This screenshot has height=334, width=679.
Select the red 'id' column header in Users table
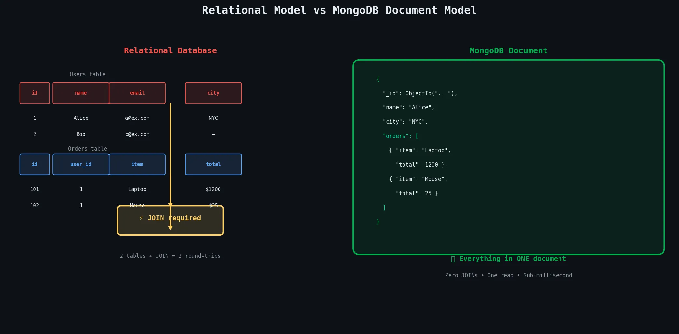(35, 93)
